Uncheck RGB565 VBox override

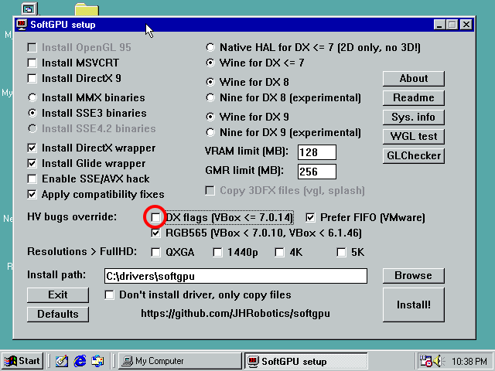click(155, 233)
